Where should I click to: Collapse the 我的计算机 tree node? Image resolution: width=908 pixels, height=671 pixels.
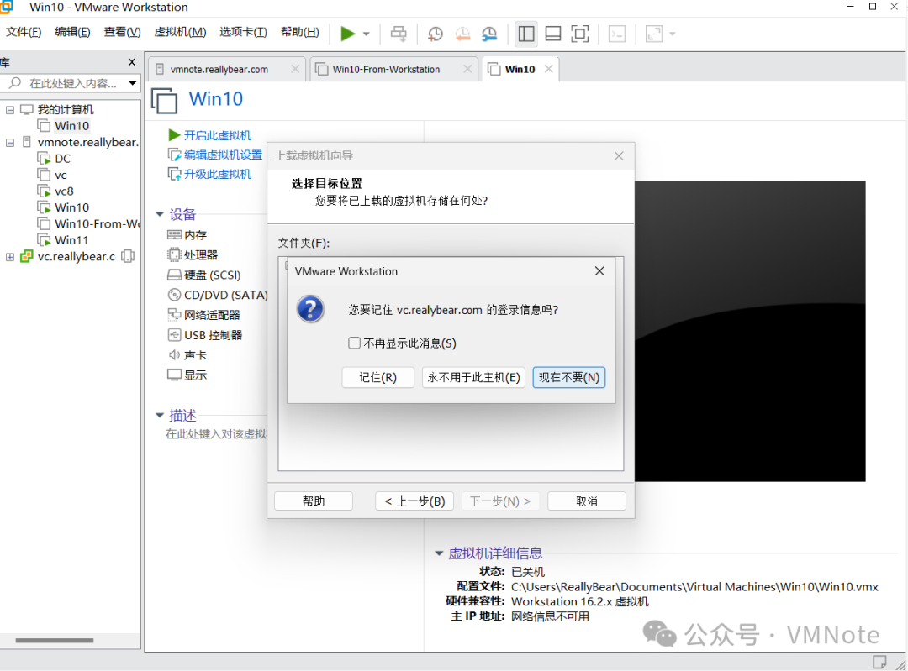coord(10,110)
